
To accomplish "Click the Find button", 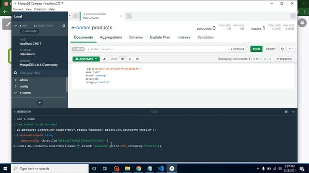I will coord(256,49).
